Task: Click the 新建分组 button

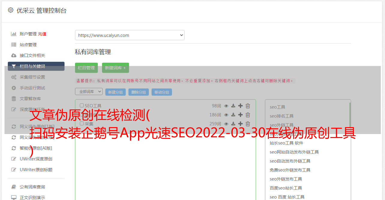Action: 116,92
